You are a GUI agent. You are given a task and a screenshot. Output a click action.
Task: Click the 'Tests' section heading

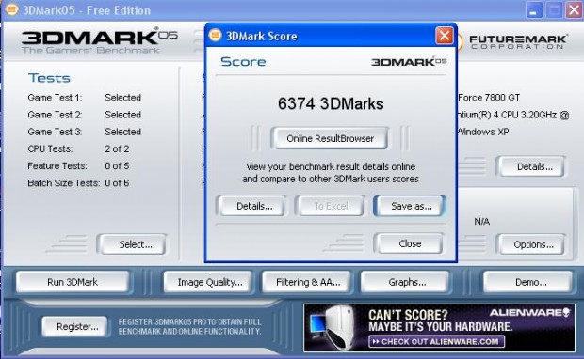pyautogui.click(x=49, y=78)
